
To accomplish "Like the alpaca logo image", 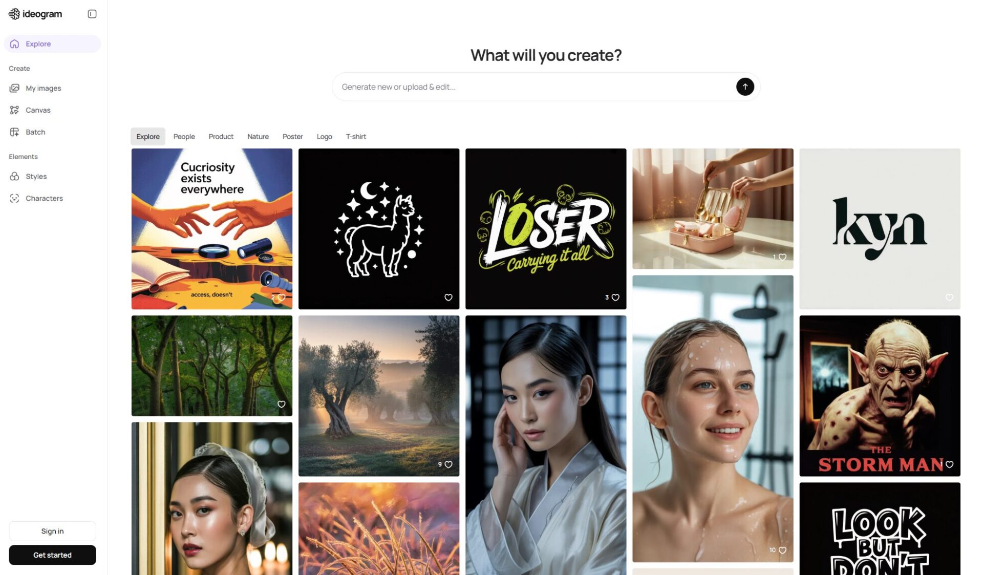I will click(448, 297).
